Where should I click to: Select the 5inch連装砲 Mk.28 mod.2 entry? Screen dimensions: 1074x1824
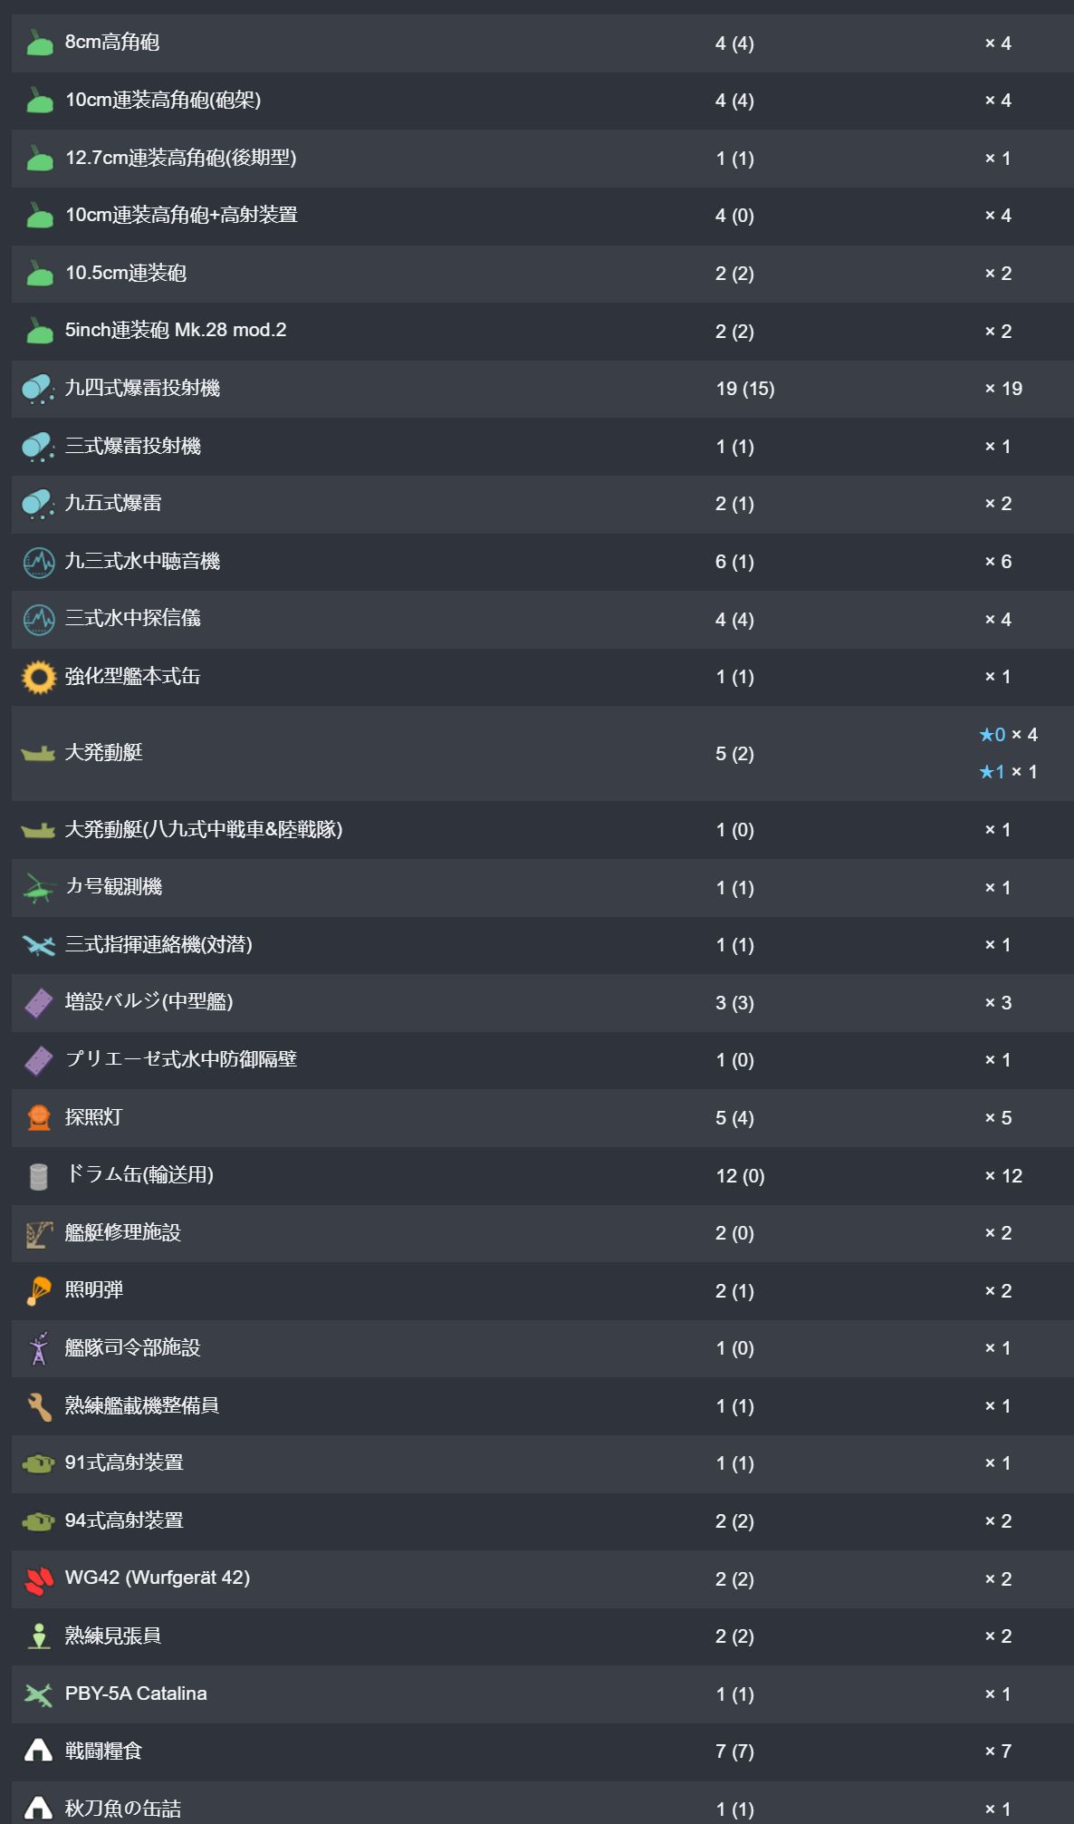pyautogui.click(x=176, y=330)
